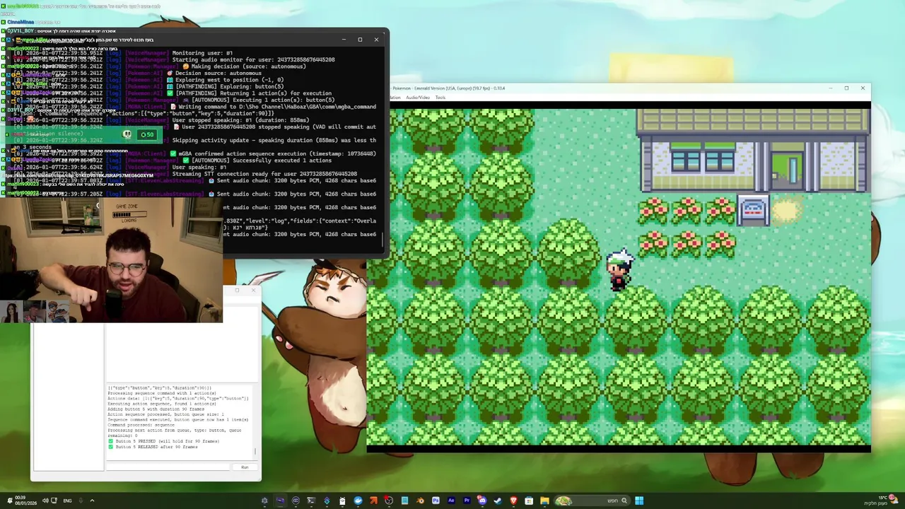Open the white clipboard app on taskbar
The height and width of the screenshot is (509, 905).
coord(343,501)
